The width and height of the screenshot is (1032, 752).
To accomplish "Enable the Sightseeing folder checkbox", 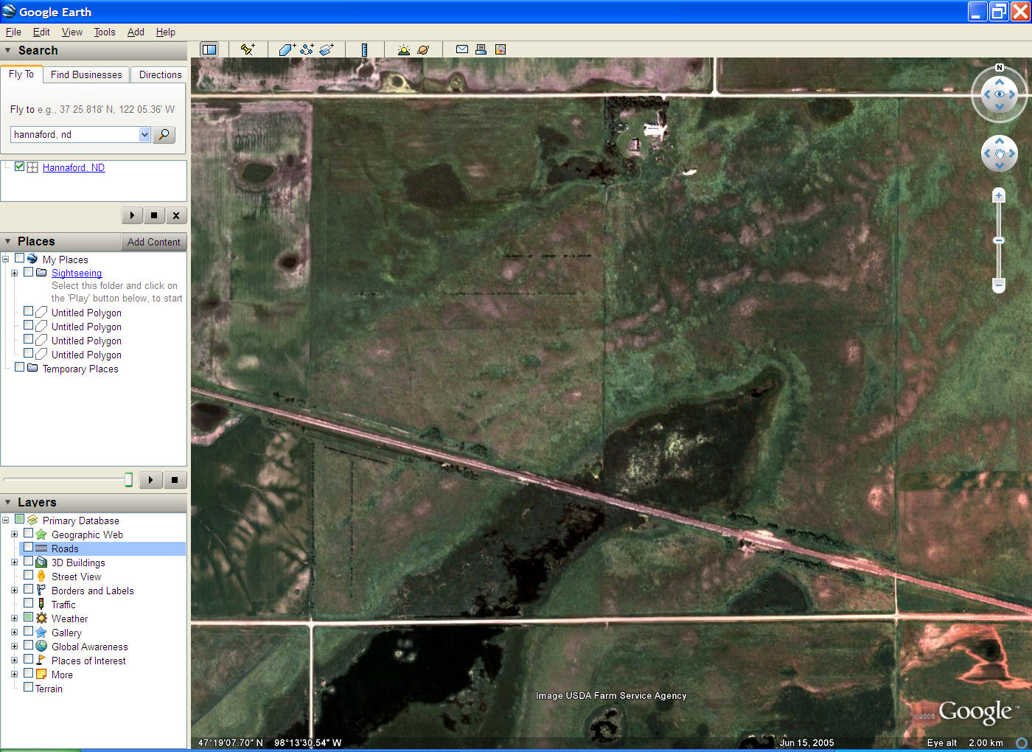I will pos(29,272).
